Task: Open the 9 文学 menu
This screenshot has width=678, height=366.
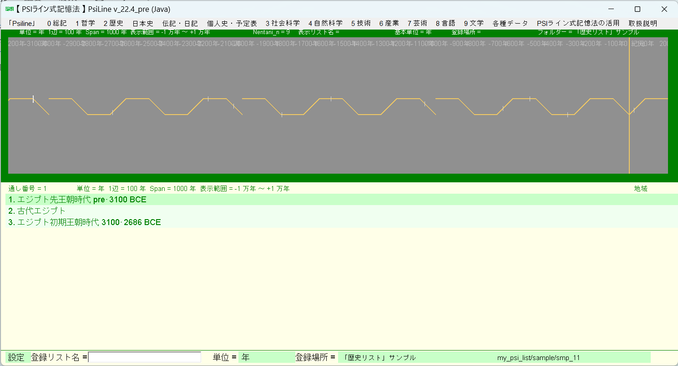Action: coord(474,23)
